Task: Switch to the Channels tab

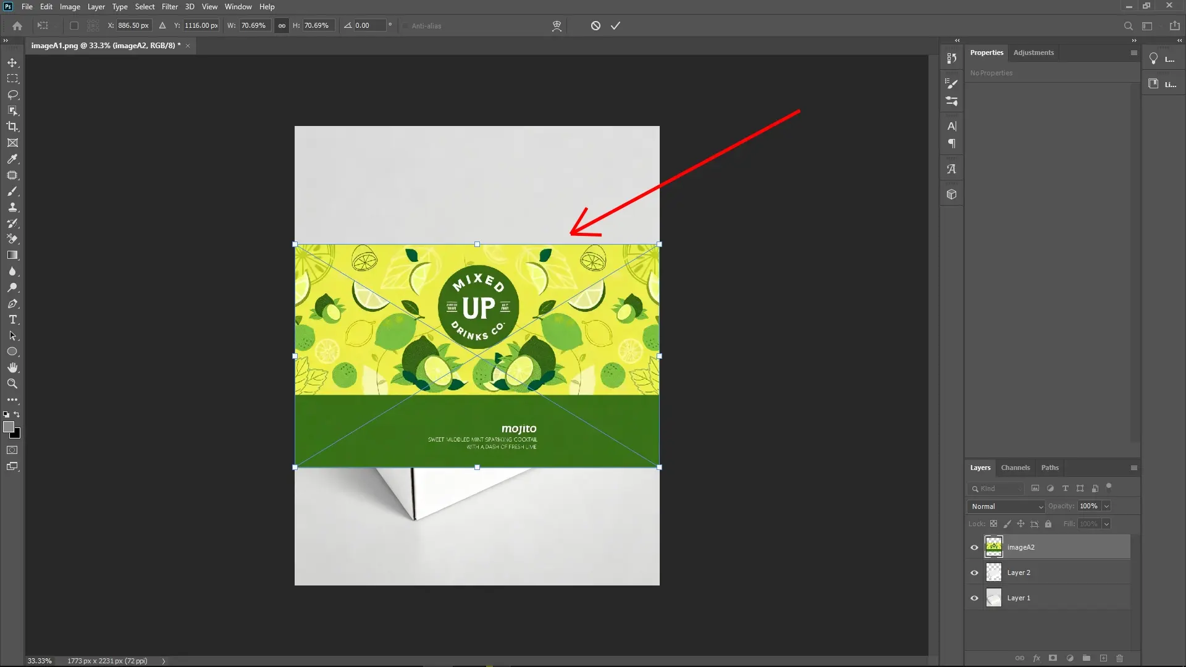Action: [1015, 468]
